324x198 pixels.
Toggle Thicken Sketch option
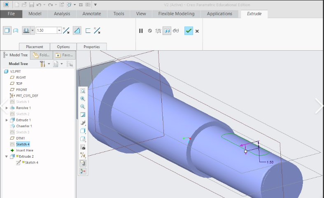pyautogui.click(x=88, y=31)
